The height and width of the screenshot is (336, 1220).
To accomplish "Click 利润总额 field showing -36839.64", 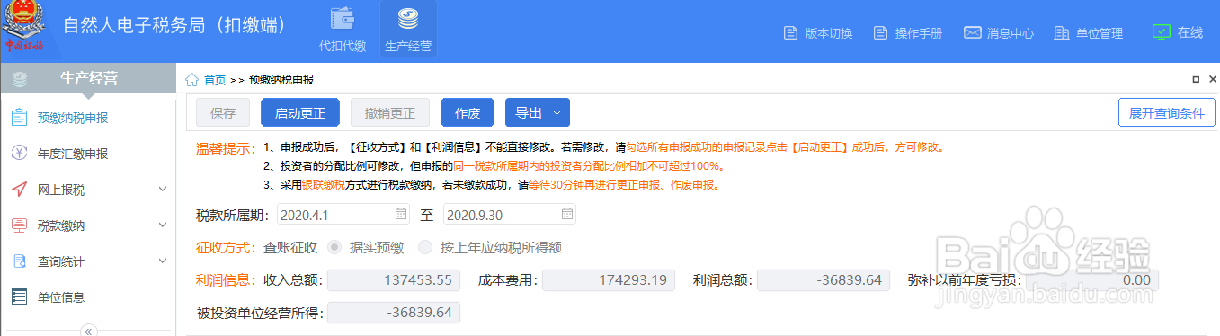I will point(824,279).
